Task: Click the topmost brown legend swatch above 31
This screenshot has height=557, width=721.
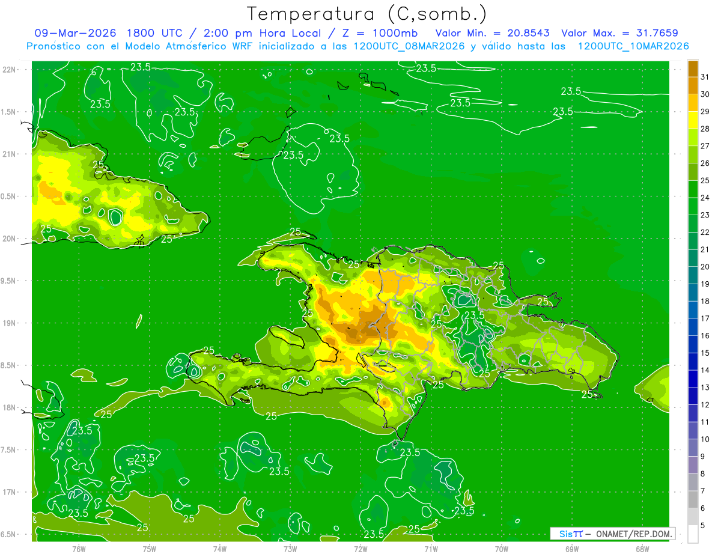Action: coord(693,68)
